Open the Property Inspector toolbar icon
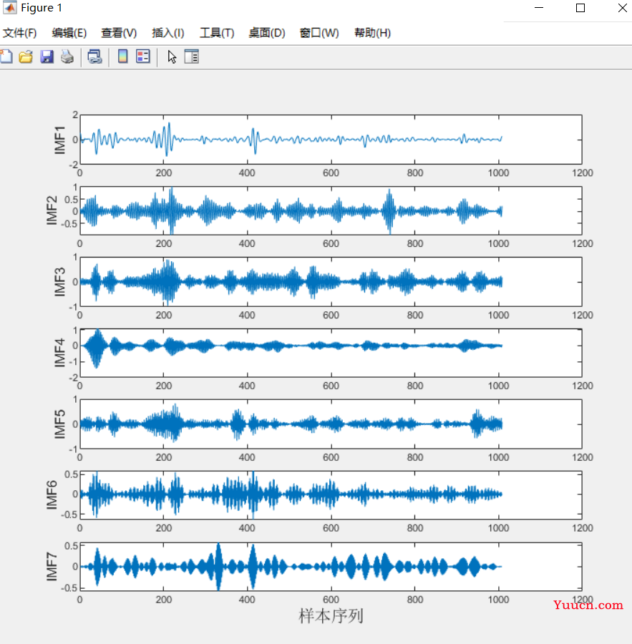 (x=192, y=57)
